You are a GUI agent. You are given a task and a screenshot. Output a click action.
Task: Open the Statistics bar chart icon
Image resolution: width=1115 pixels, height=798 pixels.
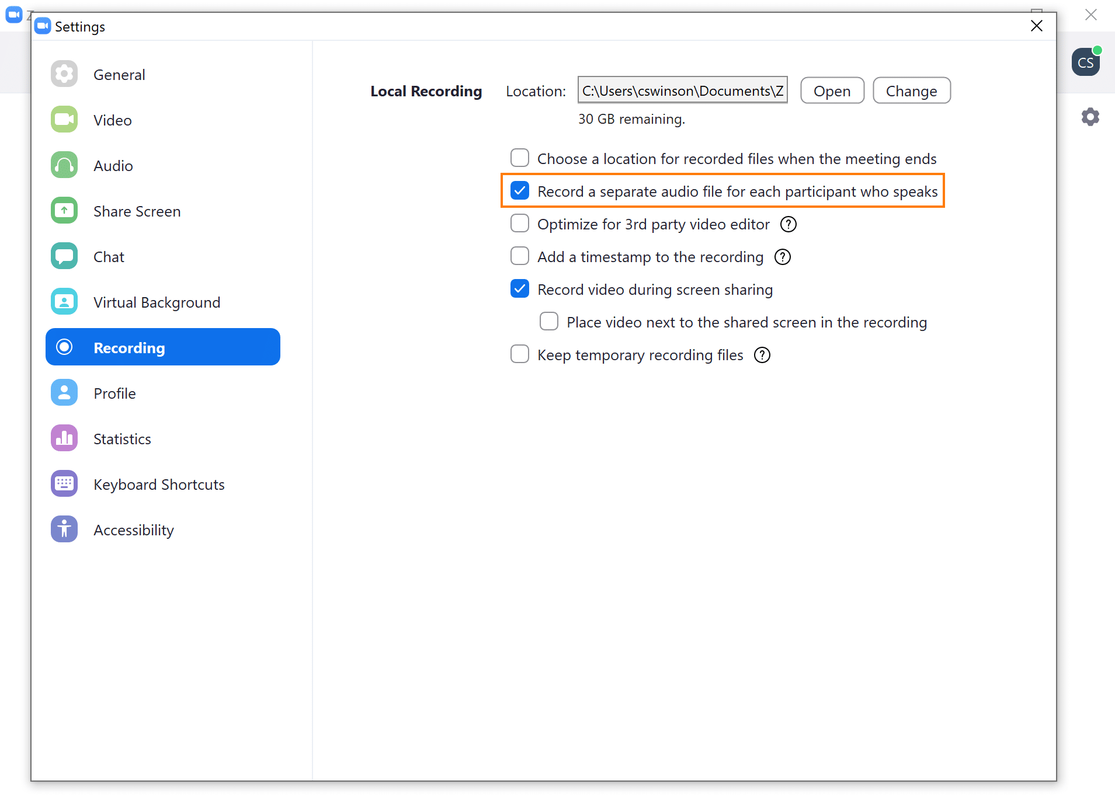pos(64,438)
